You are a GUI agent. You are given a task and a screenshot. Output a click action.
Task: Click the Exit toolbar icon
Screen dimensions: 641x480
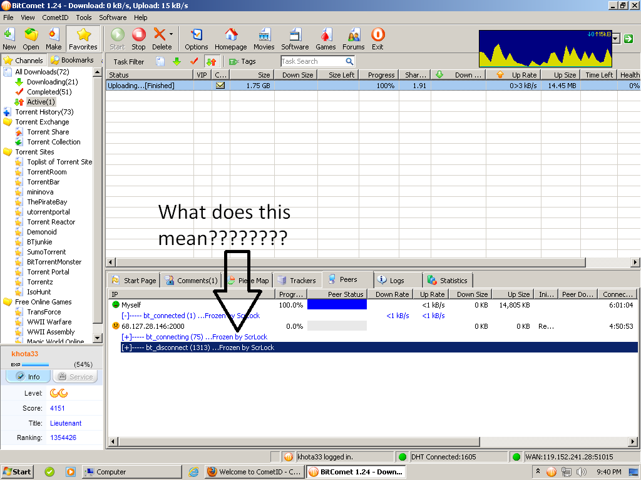click(x=377, y=38)
